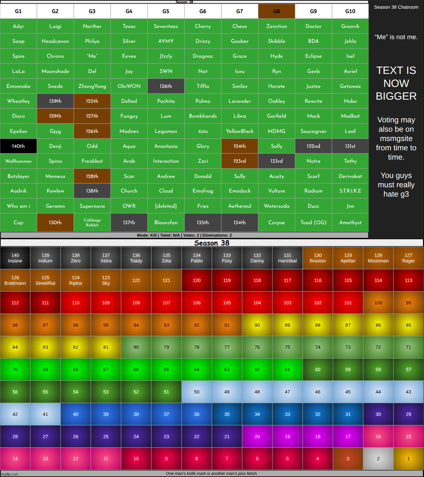Click the imgflip.com watermark link

10,474
